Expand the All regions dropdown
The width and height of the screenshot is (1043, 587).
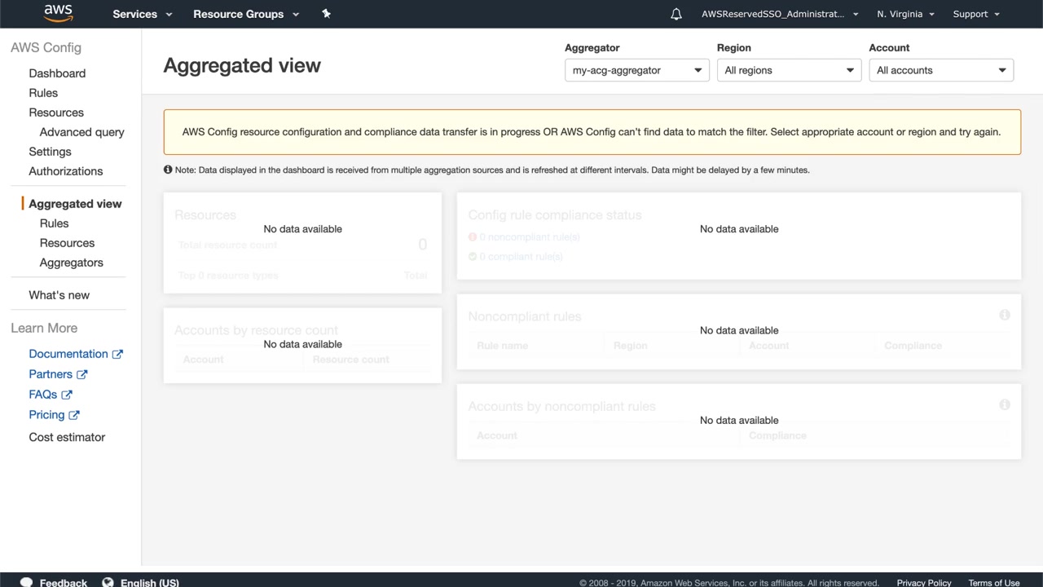pyautogui.click(x=789, y=70)
